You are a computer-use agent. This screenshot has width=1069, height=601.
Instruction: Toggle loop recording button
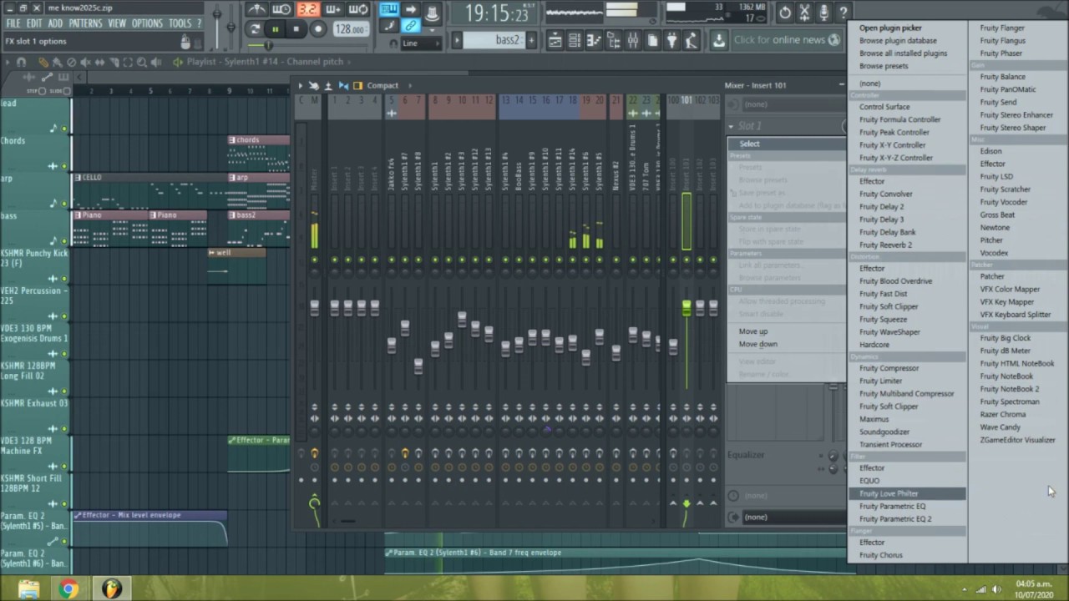358,10
